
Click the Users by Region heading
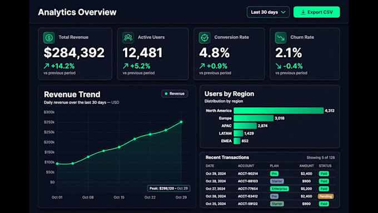(x=229, y=94)
